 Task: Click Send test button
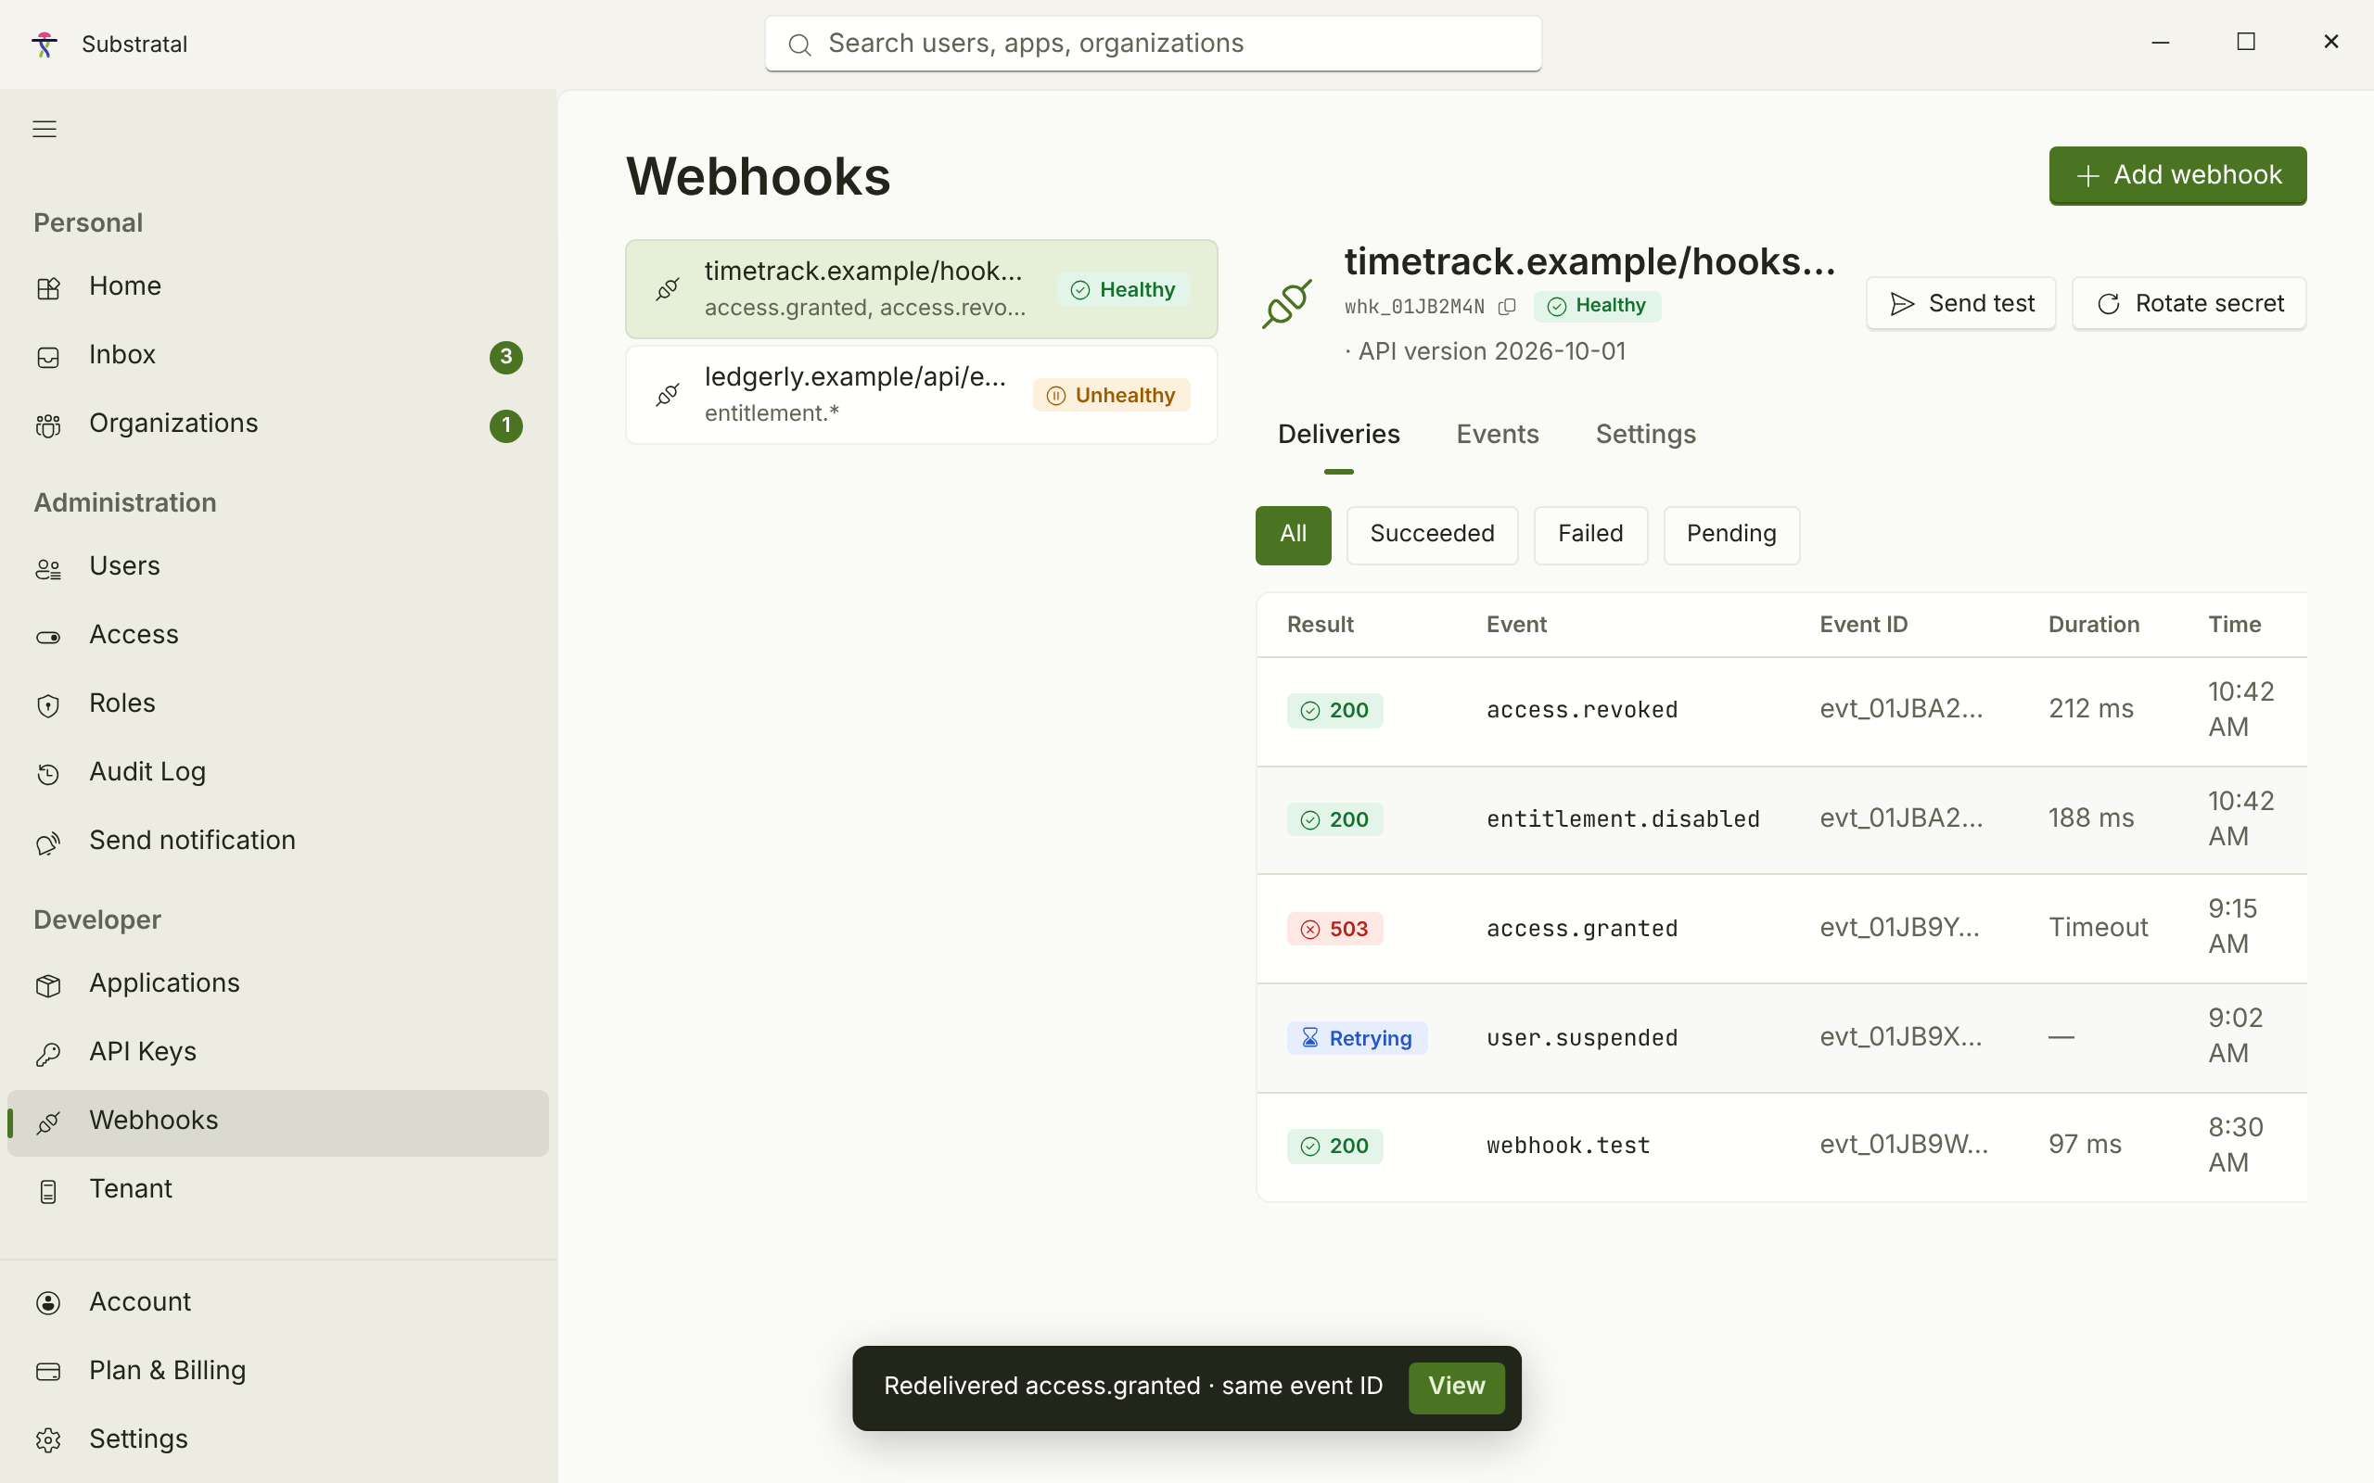[1960, 304]
